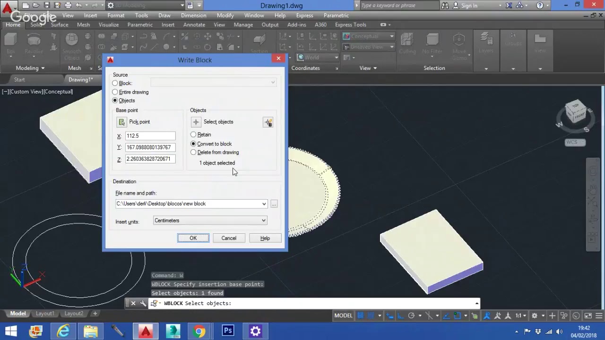Click the Clean Screen status icon
The width and height of the screenshot is (605, 340).
[x=588, y=315]
